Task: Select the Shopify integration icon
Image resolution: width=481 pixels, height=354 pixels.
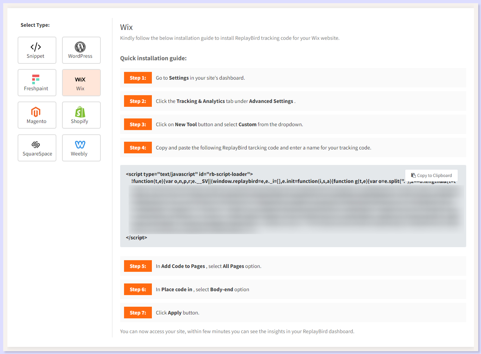Action: [x=81, y=115]
